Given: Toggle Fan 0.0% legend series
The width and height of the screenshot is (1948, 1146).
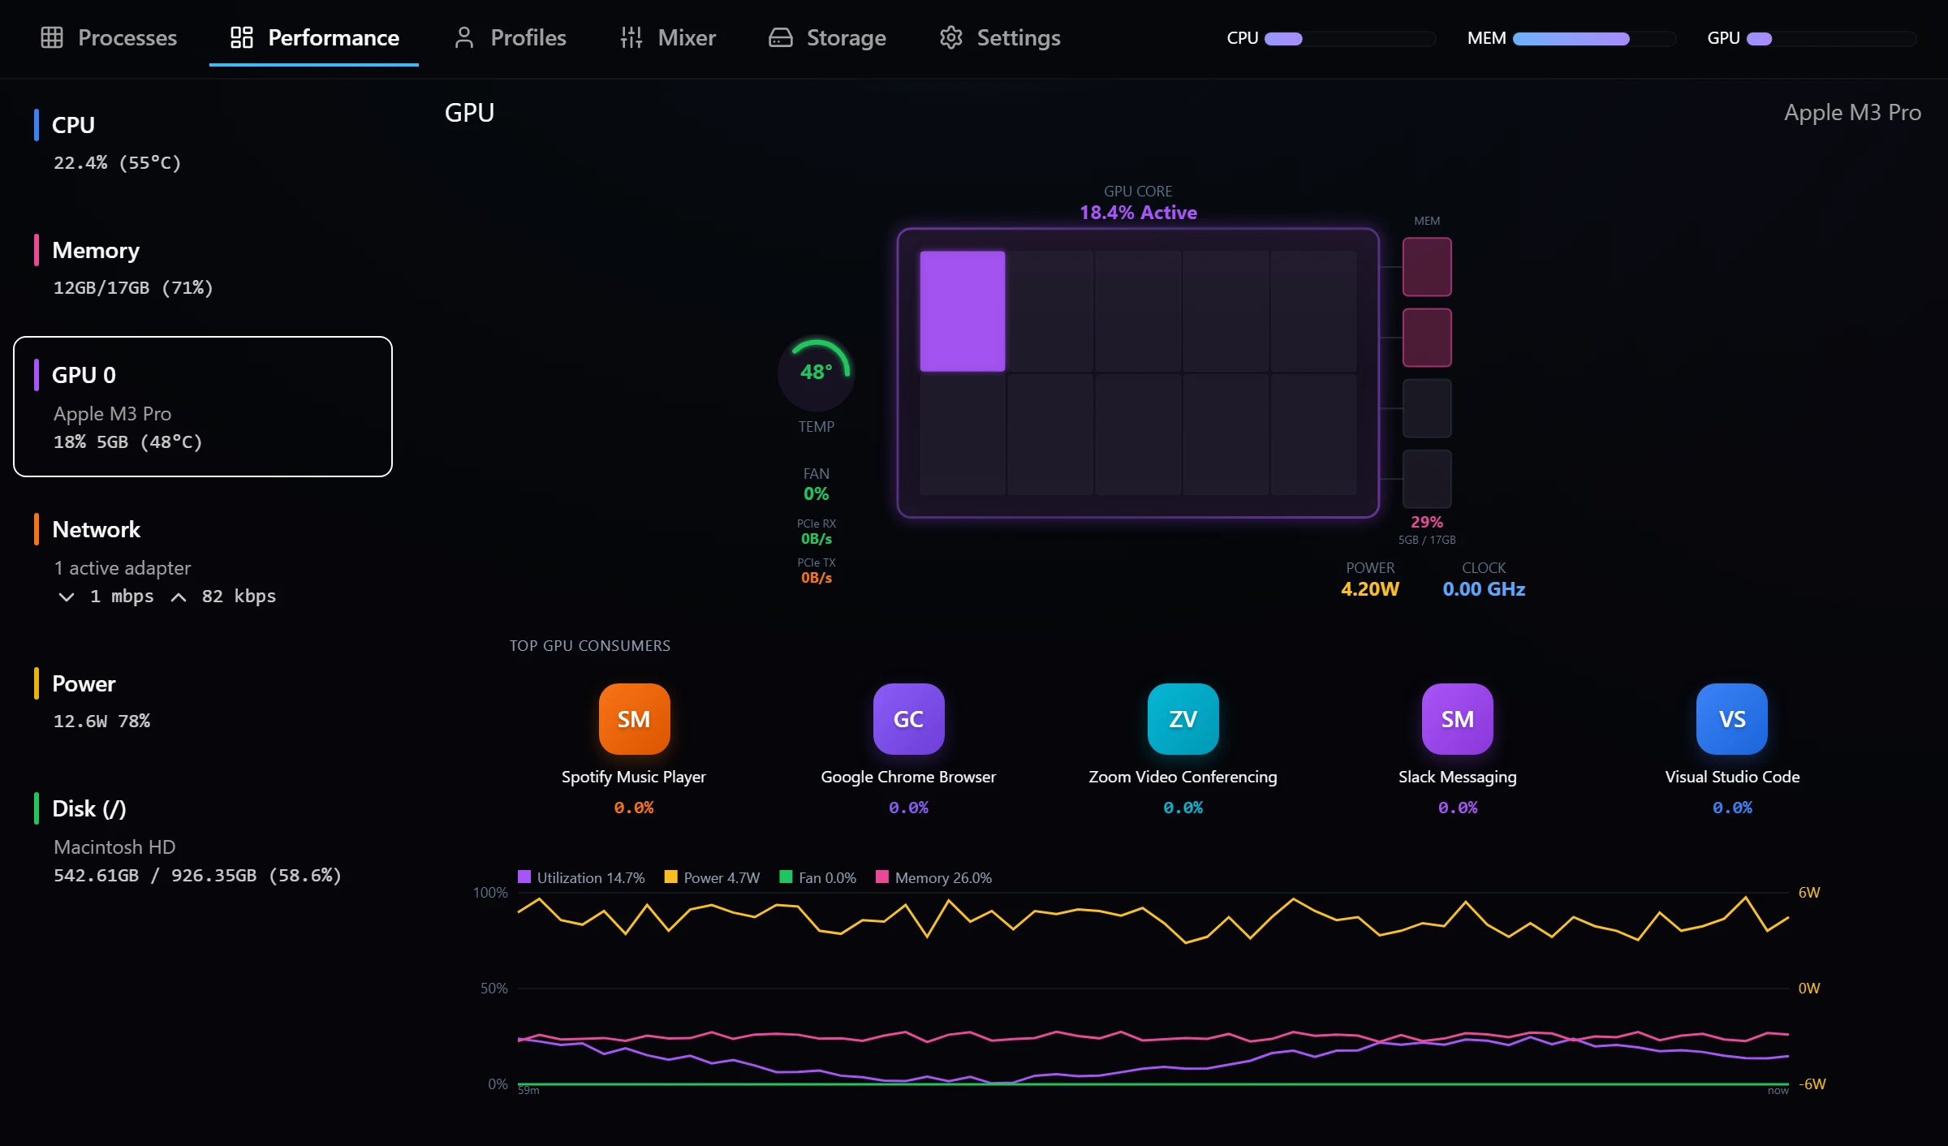Looking at the screenshot, I should point(817,877).
